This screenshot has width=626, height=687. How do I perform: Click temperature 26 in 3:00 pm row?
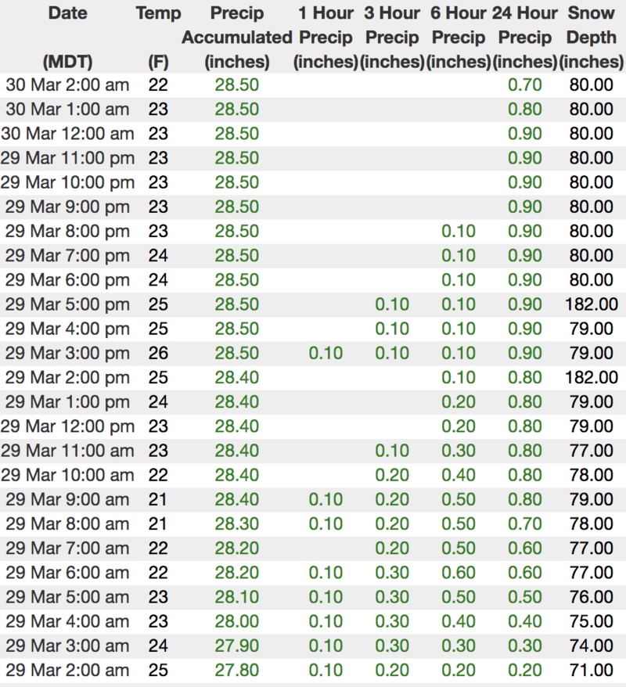(158, 353)
